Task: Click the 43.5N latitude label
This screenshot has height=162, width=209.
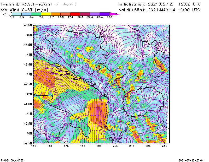Action: pyautogui.click(x=28, y=64)
